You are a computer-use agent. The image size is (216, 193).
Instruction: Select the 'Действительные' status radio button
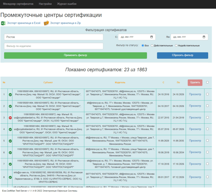tap(152, 45)
